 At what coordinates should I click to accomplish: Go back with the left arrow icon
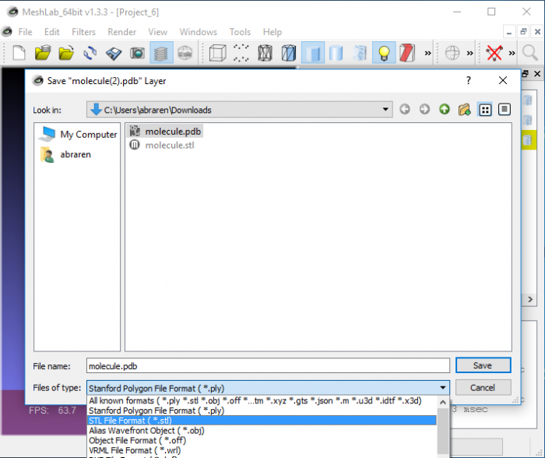(405, 110)
